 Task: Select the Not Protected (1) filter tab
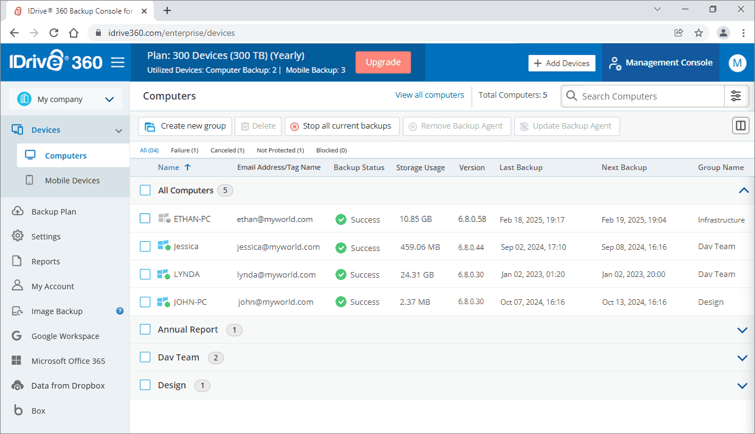click(280, 150)
